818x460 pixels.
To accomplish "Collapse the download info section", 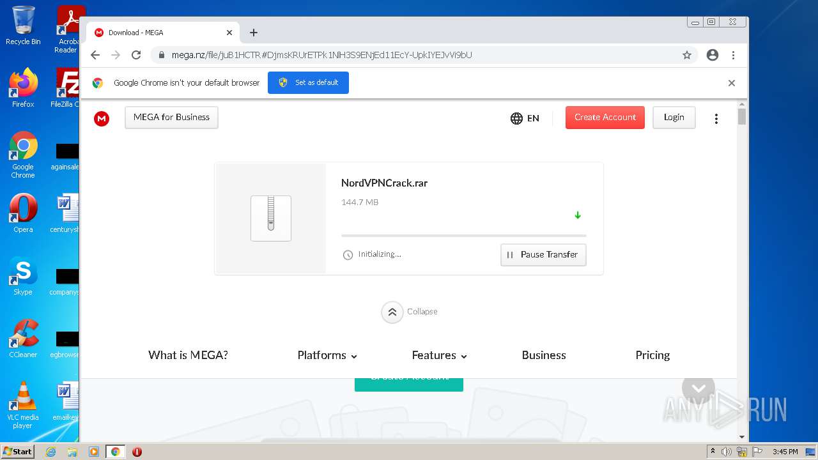I will (410, 312).
